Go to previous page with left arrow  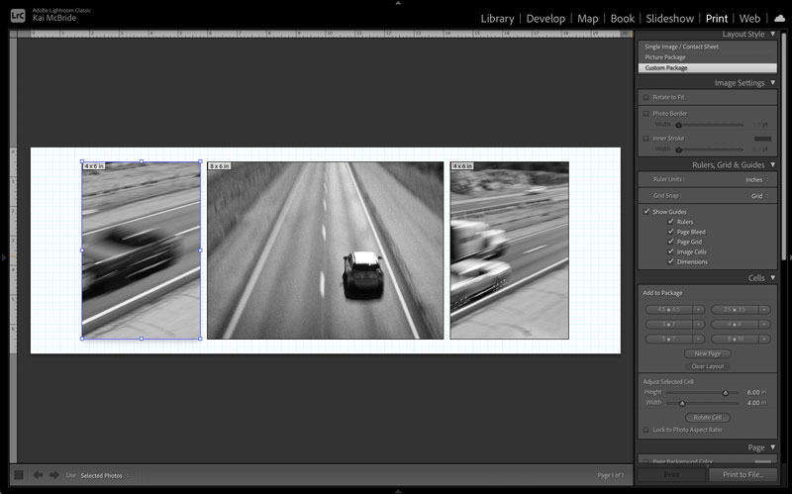pyautogui.click(x=38, y=475)
